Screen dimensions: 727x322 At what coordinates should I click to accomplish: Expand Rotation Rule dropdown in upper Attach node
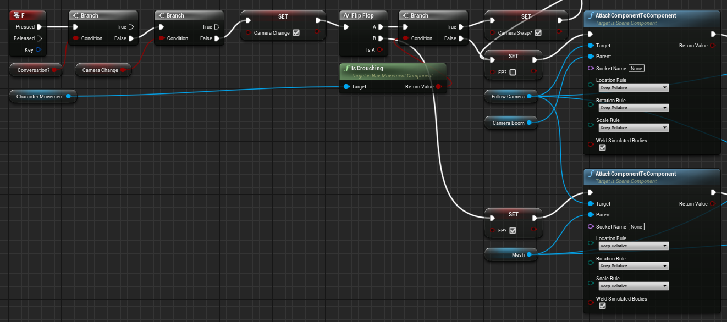tap(634, 108)
